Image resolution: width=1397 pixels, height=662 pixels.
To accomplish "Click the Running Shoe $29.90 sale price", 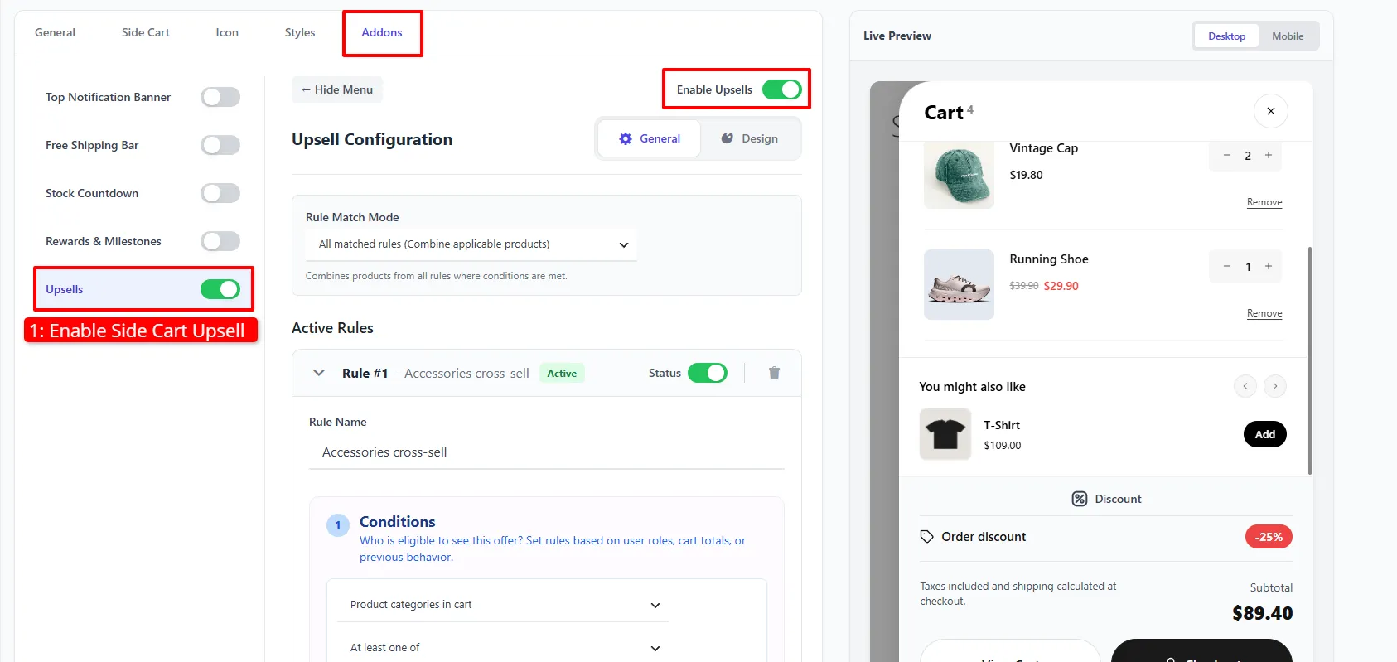I will (x=1061, y=286).
